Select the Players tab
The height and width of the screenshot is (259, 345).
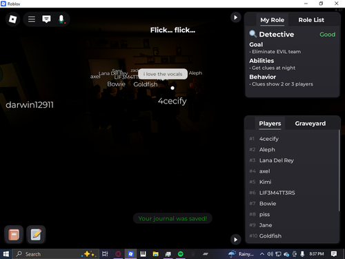click(x=270, y=124)
